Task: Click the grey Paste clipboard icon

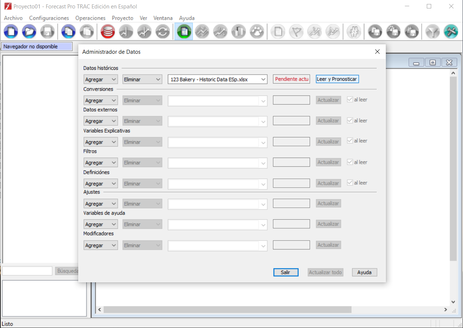Action: [87, 32]
